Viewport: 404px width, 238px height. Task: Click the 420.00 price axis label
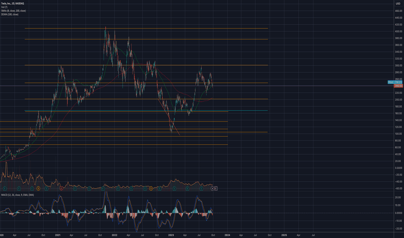point(399,25)
